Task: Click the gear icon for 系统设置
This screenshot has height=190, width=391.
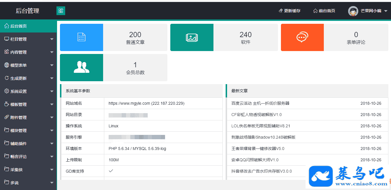Action: [7, 91]
